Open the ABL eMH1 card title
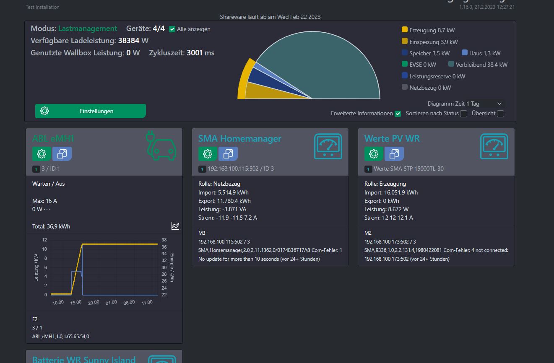The image size is (554, 363). [53, 138]
